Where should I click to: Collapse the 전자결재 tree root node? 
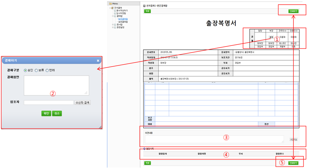pyautogui.click(x=110, y=8)
